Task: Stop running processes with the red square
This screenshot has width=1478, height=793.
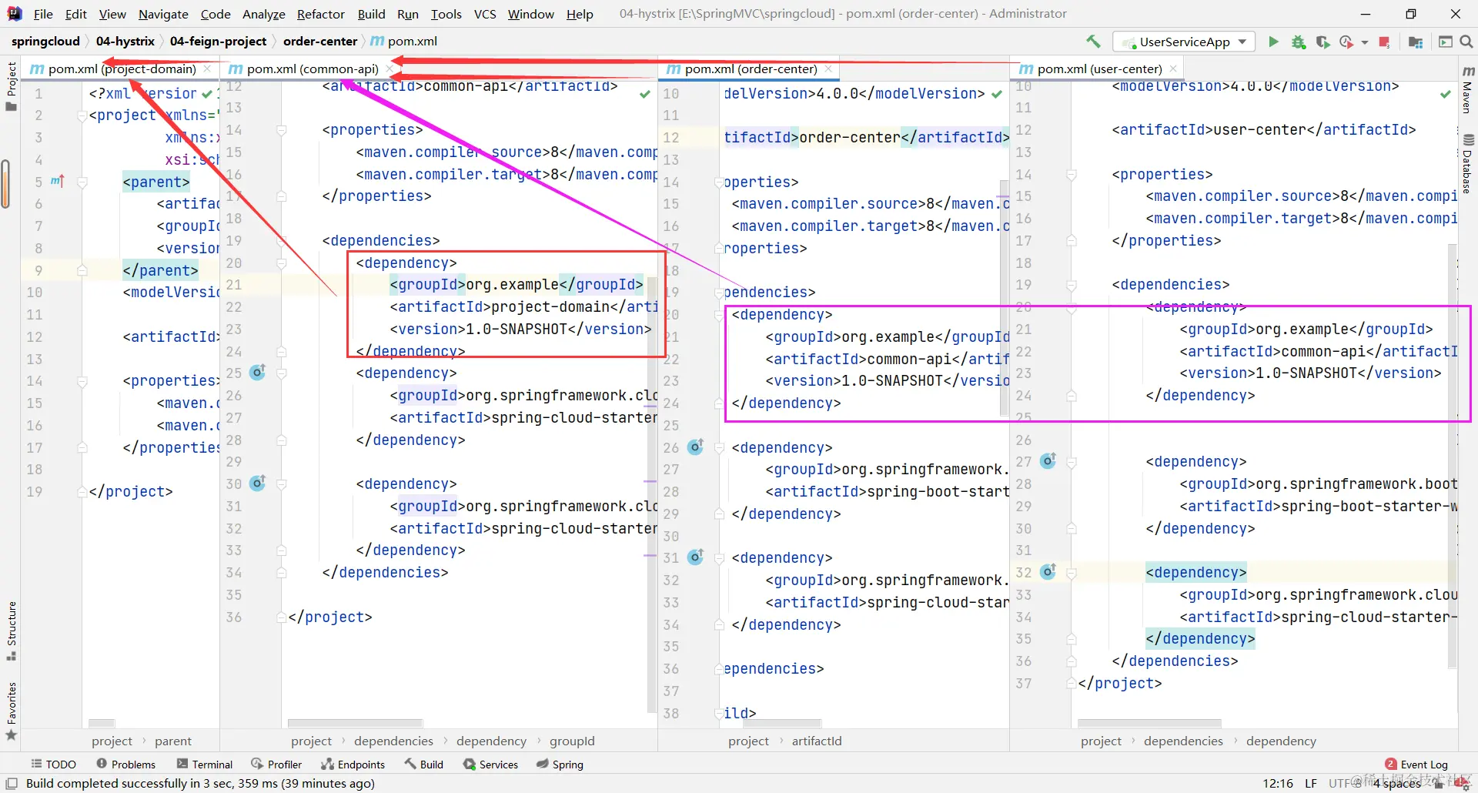Action: (1384, 42)
